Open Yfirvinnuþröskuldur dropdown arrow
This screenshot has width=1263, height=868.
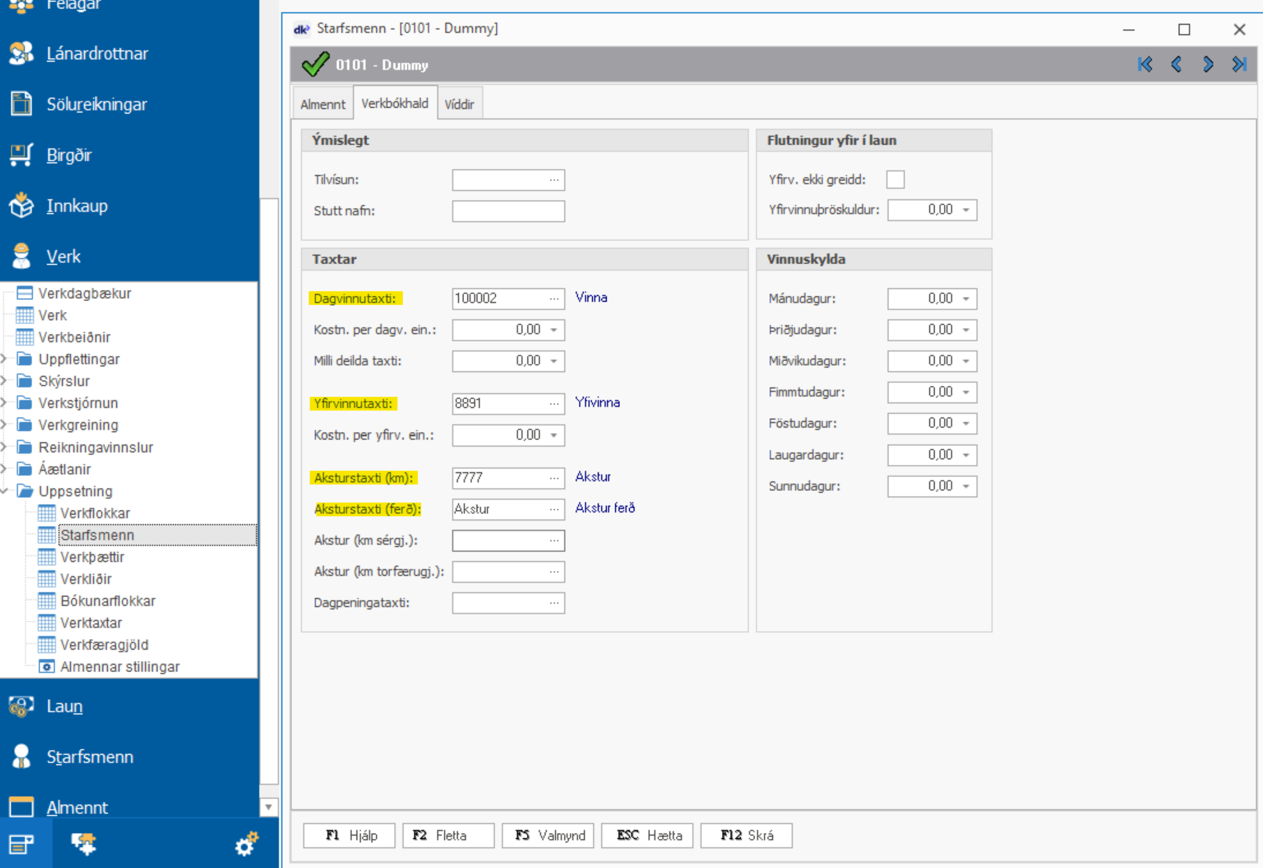click(x=966, y=210)
